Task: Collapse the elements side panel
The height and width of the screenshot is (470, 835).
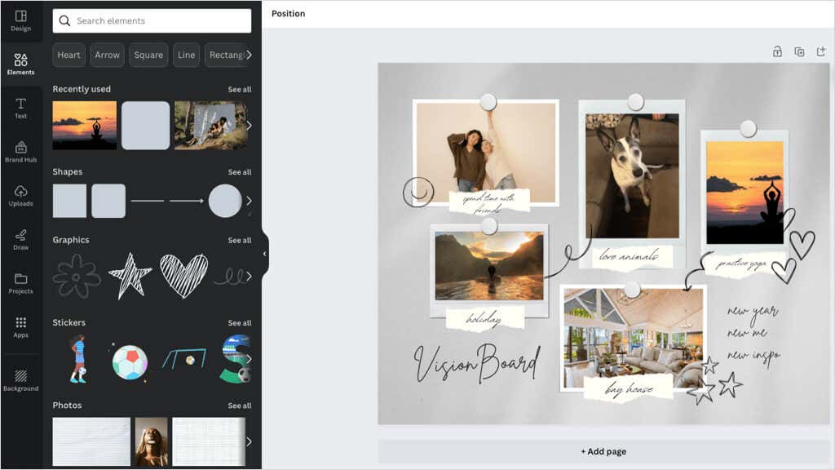Action: (x=265, y=255)
